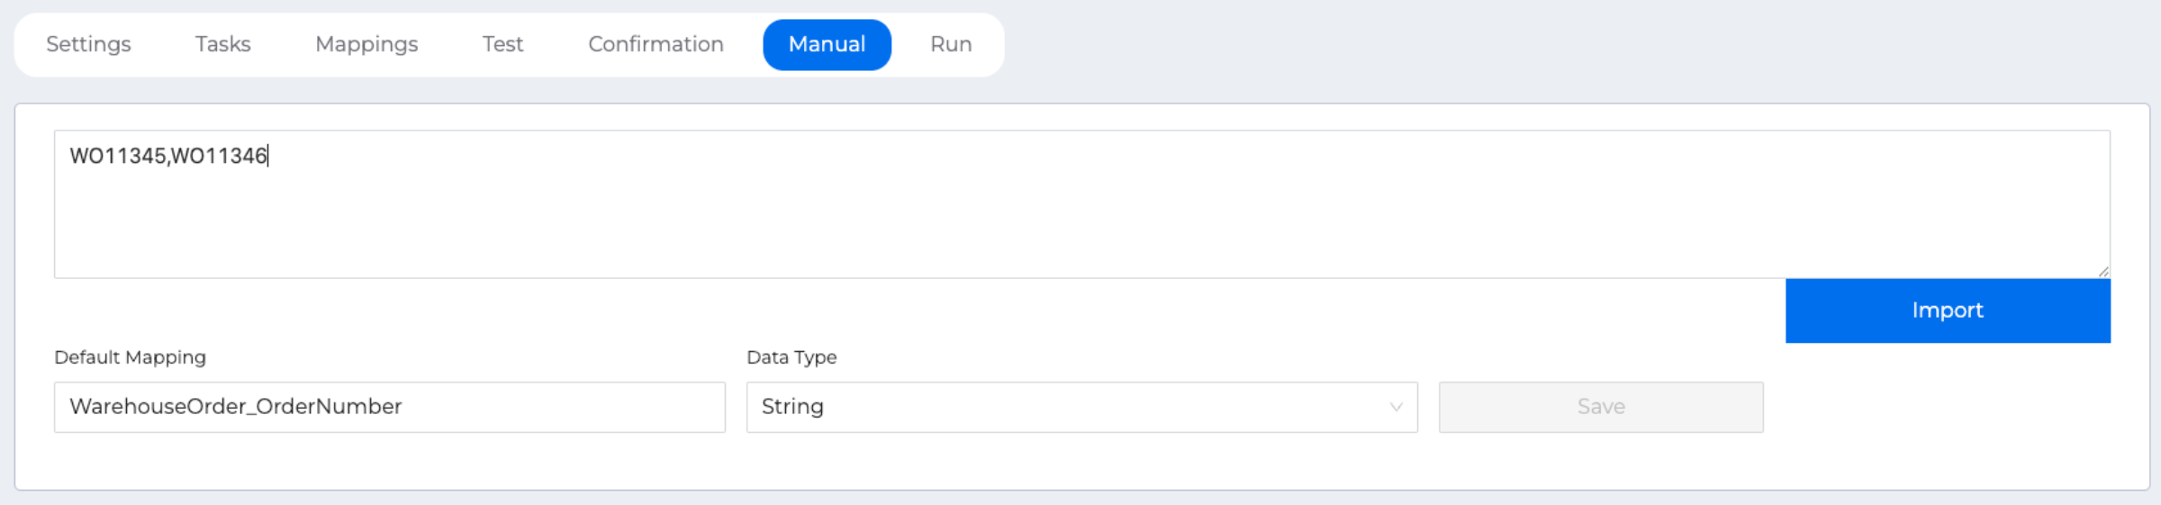Click the String value in Data Type
This screenshot has height=505, width=2161.
click(x=792, y=407)
